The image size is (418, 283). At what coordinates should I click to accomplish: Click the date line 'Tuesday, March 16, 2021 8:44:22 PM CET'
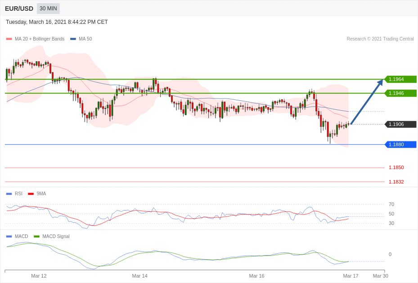point(57,22)
